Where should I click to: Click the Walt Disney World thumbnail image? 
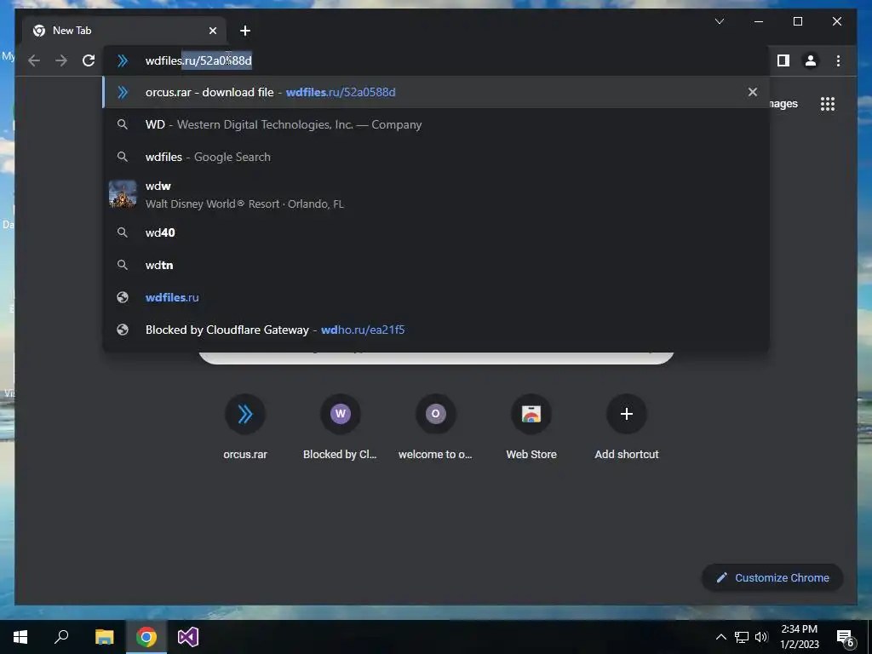[x=123, y=194]
